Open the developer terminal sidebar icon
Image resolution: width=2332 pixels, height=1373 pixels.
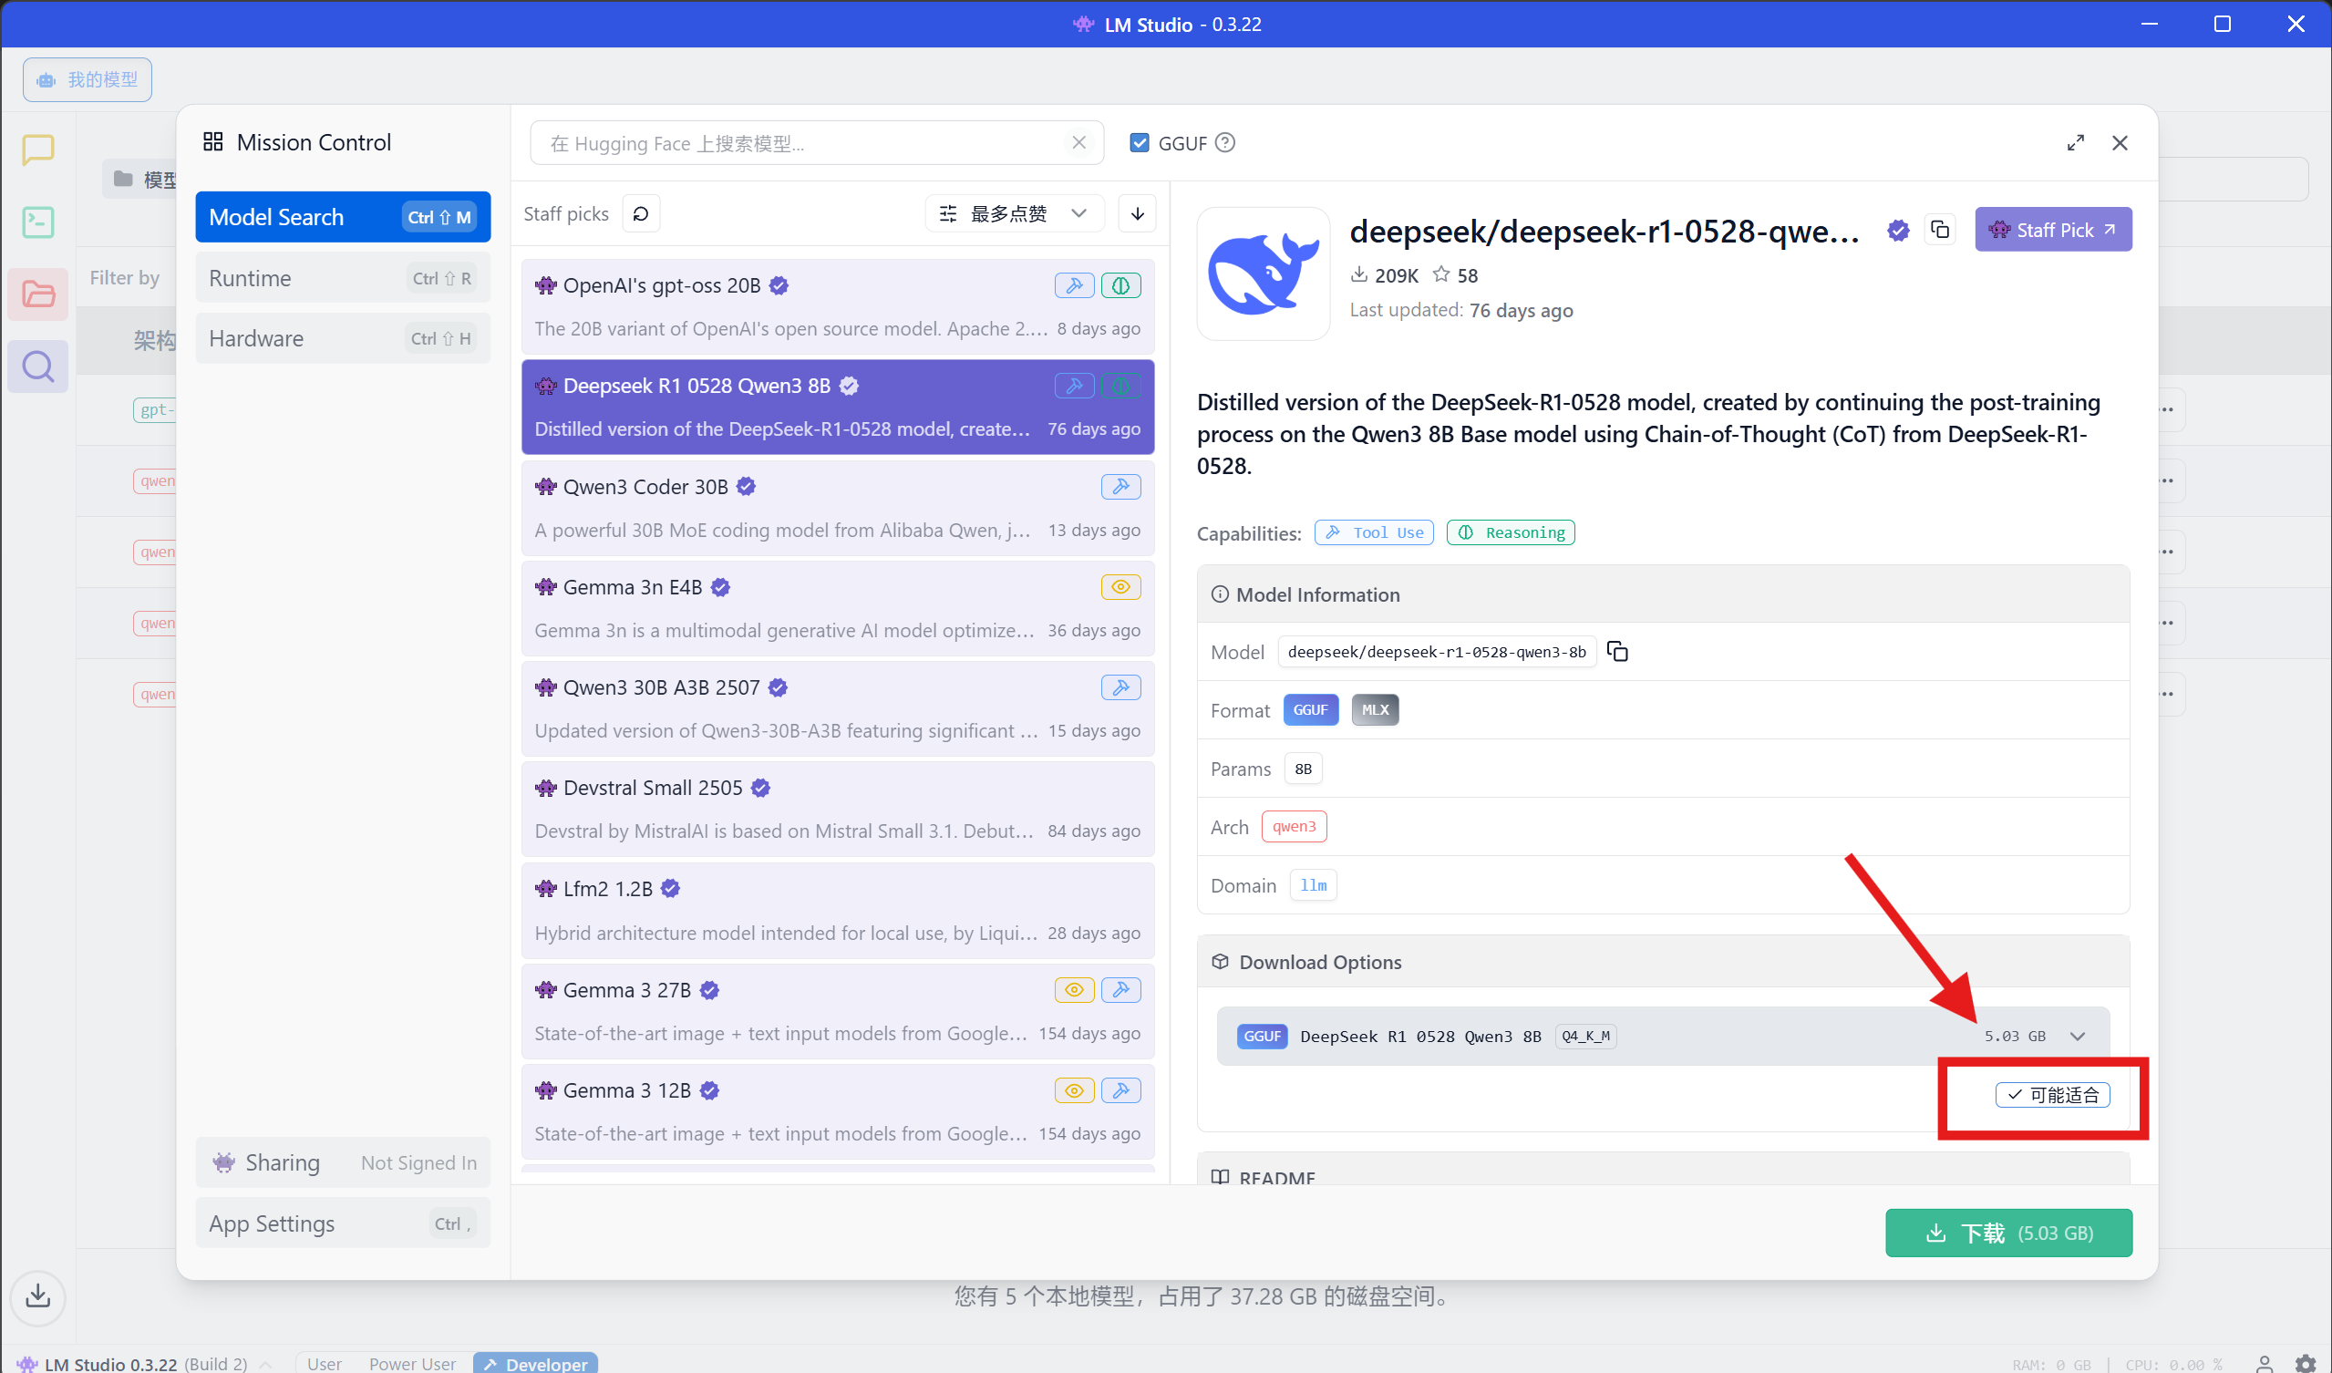click(38, 222)
